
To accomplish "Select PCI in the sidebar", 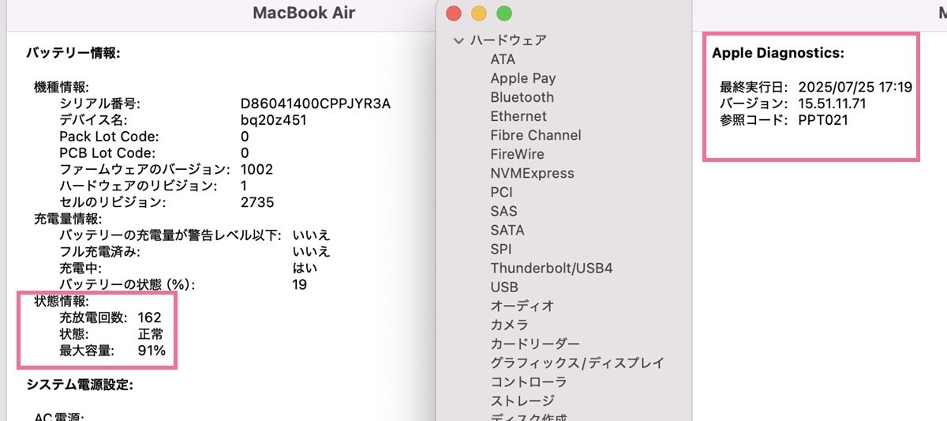I will coord(502,192).
